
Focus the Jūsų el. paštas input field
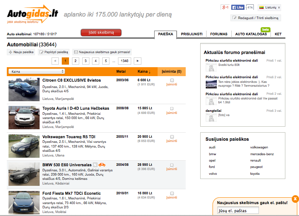[238, 210]
